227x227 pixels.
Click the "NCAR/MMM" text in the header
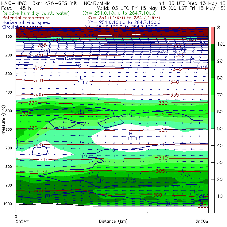(97, 3)
